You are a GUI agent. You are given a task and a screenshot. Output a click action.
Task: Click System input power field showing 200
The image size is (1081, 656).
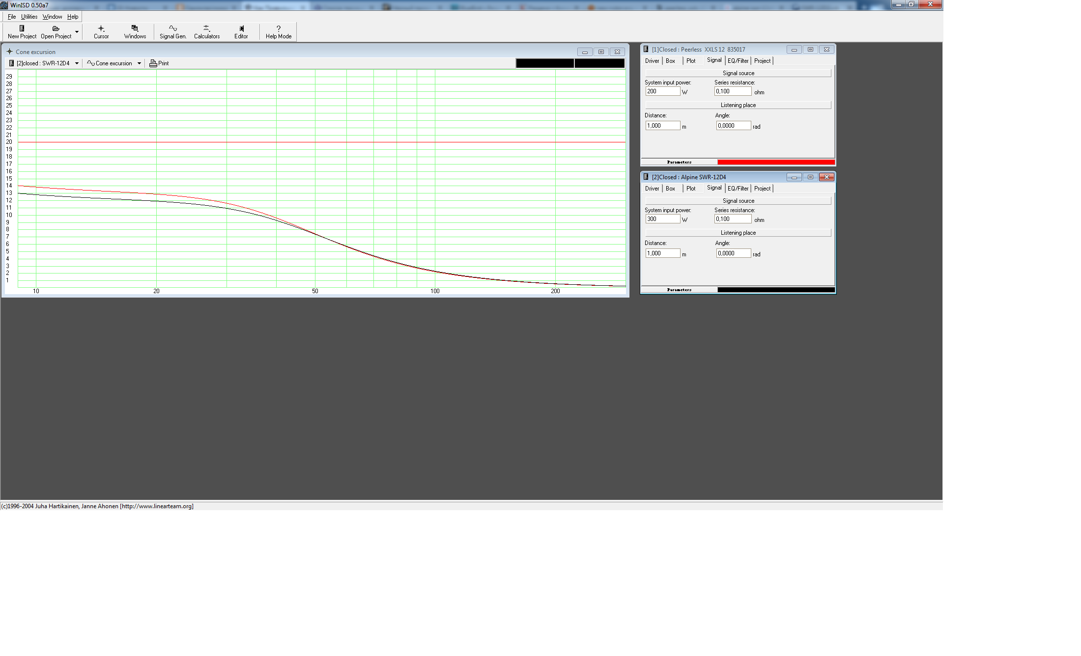pos(662,91)
